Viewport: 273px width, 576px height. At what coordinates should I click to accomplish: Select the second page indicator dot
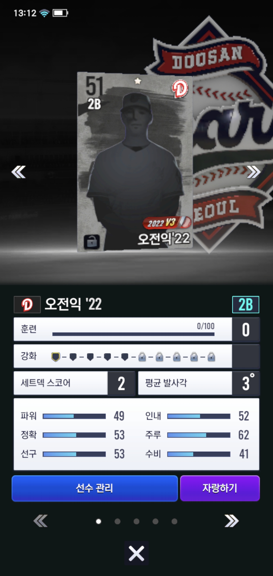[118, 521]
